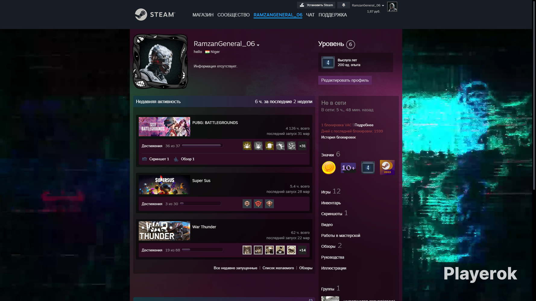The height and width of the screenshot is (301, 536).
Task: Click the large profile avatar picture
Action: tap(160, 62)
